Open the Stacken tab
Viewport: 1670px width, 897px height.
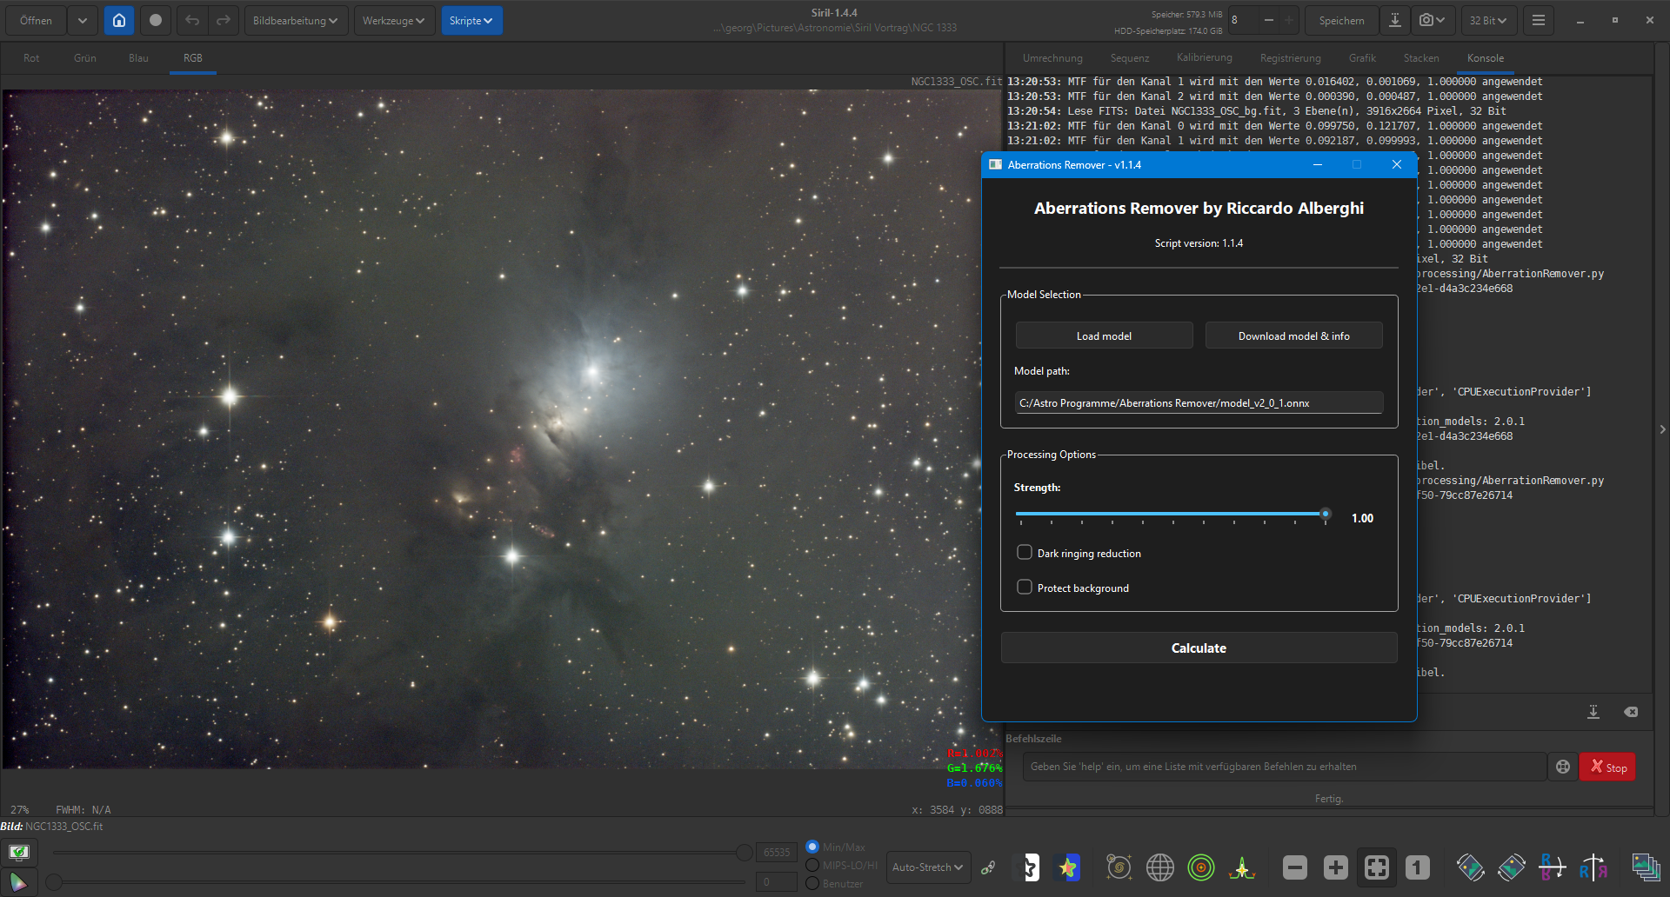click(x=1421, y=58)
